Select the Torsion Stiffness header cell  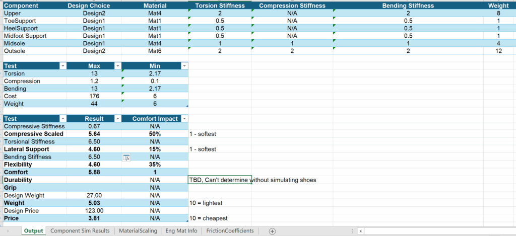tap(220, 6)
